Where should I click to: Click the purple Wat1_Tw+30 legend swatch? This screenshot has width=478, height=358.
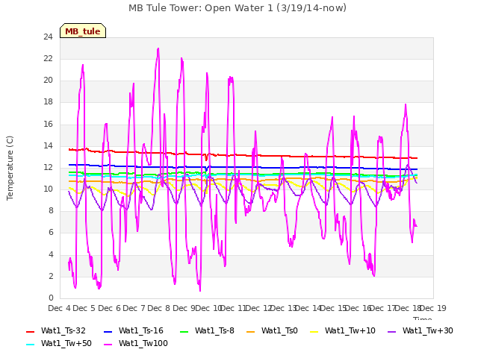coord(391,331)
